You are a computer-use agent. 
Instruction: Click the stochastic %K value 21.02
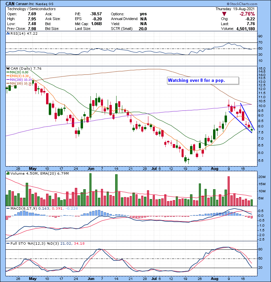coord(66,244)
